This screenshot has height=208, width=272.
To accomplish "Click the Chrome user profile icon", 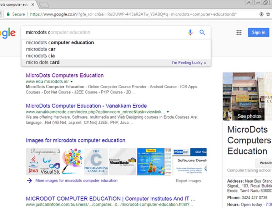I will point(249,3).
